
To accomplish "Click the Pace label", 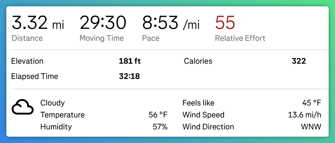I will 151,38.
